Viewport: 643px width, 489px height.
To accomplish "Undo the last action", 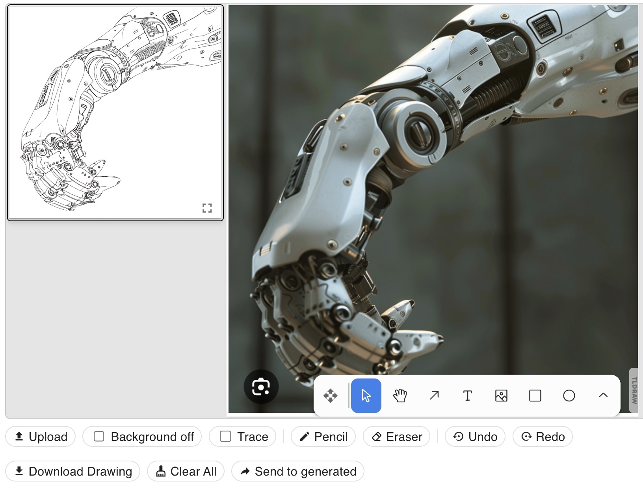I will [x=475, y=437].
